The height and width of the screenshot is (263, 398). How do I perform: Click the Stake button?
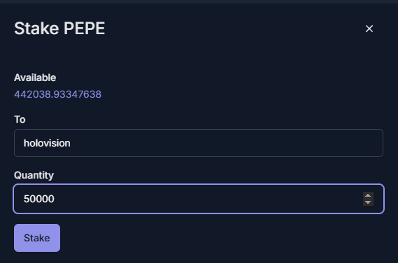pos(37,238)
